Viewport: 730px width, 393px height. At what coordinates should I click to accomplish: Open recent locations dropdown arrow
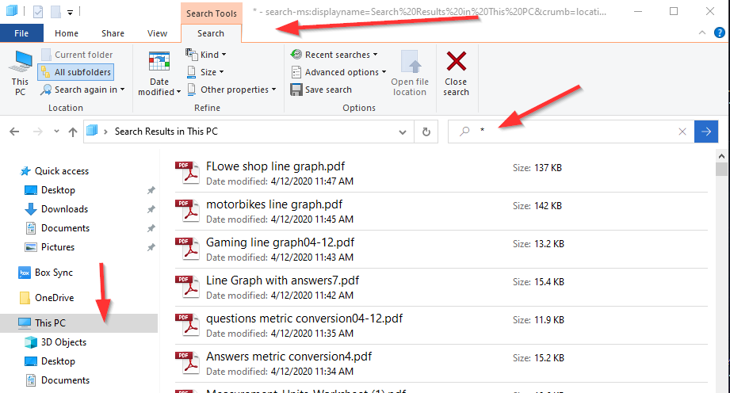pos(56,132)
